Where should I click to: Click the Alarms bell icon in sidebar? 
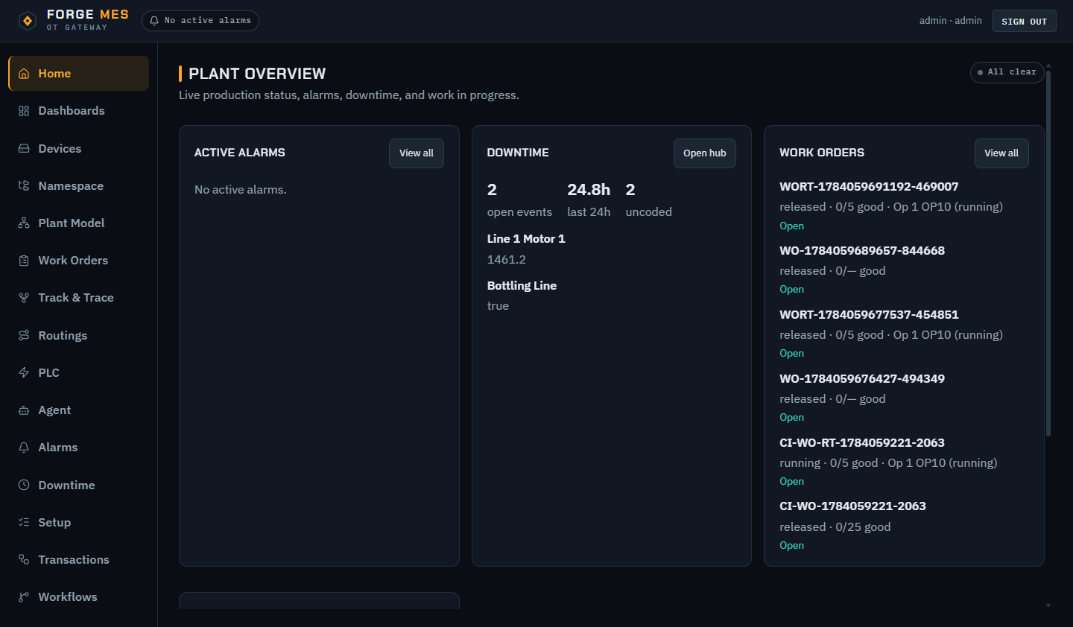click(24, 448)
